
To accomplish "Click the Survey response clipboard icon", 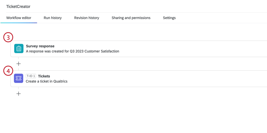I will pyautogui.click(x=19, y=49).
